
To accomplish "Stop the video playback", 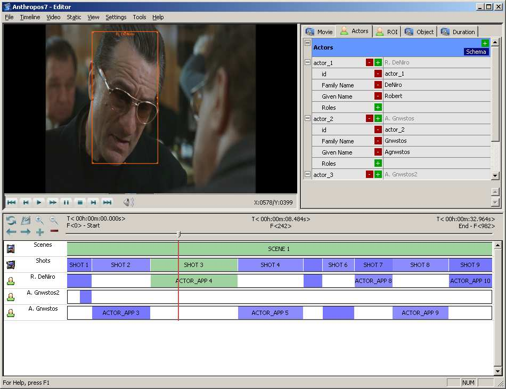I will 80,202.
